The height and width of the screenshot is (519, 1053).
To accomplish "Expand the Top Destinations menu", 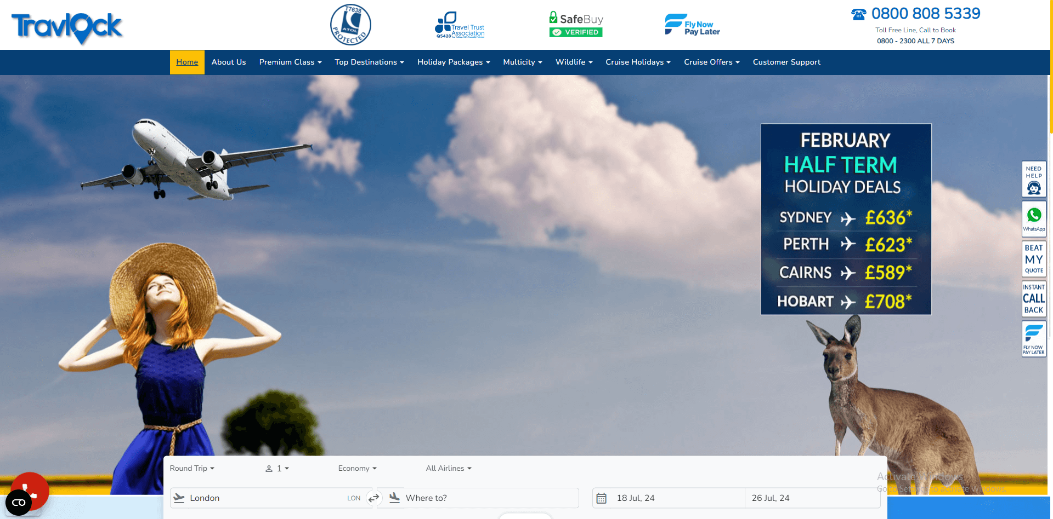I will click(369, 62).
